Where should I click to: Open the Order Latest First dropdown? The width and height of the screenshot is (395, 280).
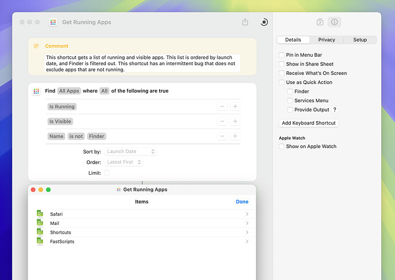(124, 162)
